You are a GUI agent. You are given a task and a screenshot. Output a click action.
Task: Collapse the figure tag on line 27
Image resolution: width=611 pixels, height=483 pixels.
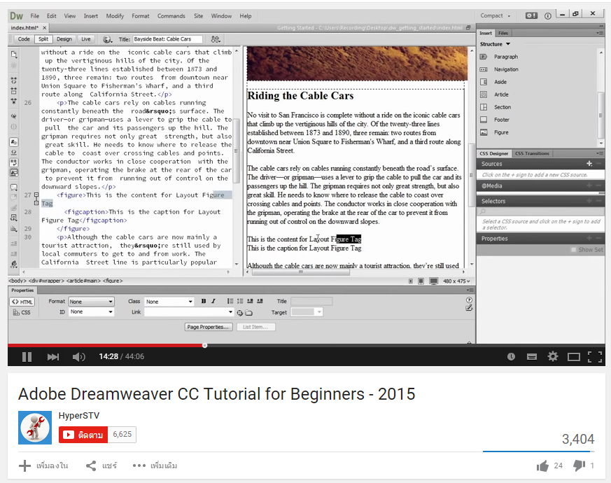point(36,195)
